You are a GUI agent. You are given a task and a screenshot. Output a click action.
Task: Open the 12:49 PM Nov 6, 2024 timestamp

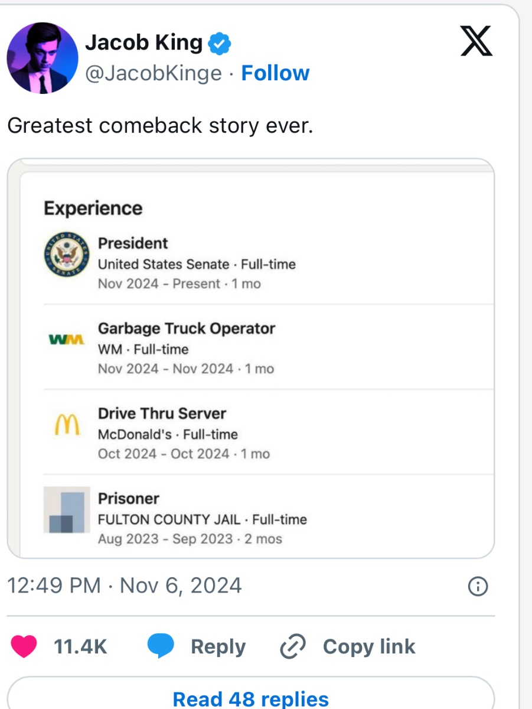click(124, 586)
